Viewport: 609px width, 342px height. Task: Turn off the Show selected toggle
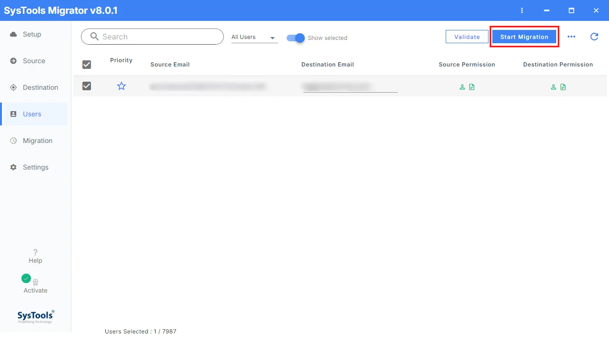point(295,38)
